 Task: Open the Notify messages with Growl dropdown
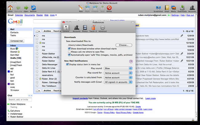coord(118,82)
